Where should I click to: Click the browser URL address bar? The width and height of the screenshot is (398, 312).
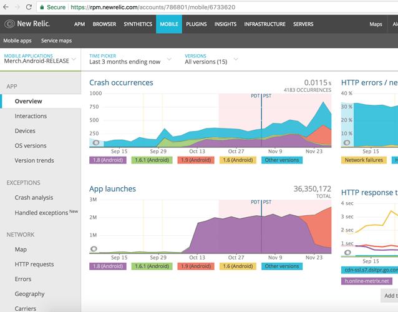click(218, 7)
